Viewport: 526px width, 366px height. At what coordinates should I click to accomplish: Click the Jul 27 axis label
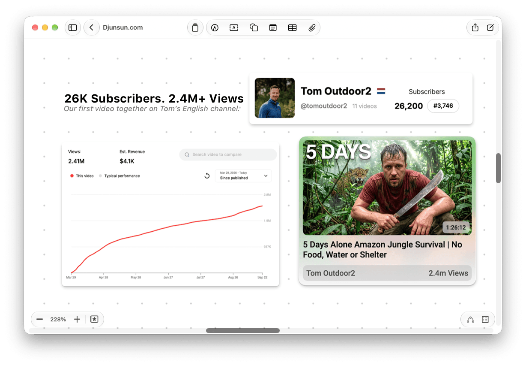coord(200,278)
